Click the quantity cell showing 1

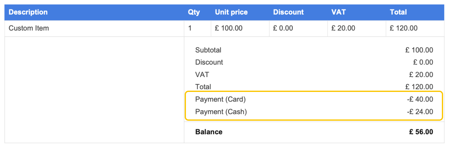point(190,28)
